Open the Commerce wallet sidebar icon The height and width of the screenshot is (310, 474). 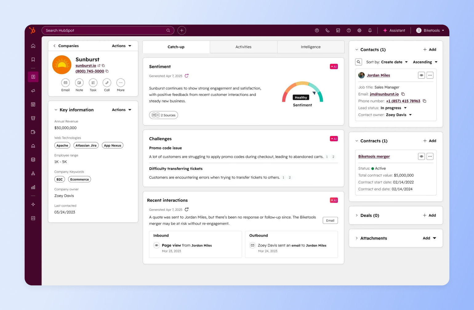click(x=33, y=132)
